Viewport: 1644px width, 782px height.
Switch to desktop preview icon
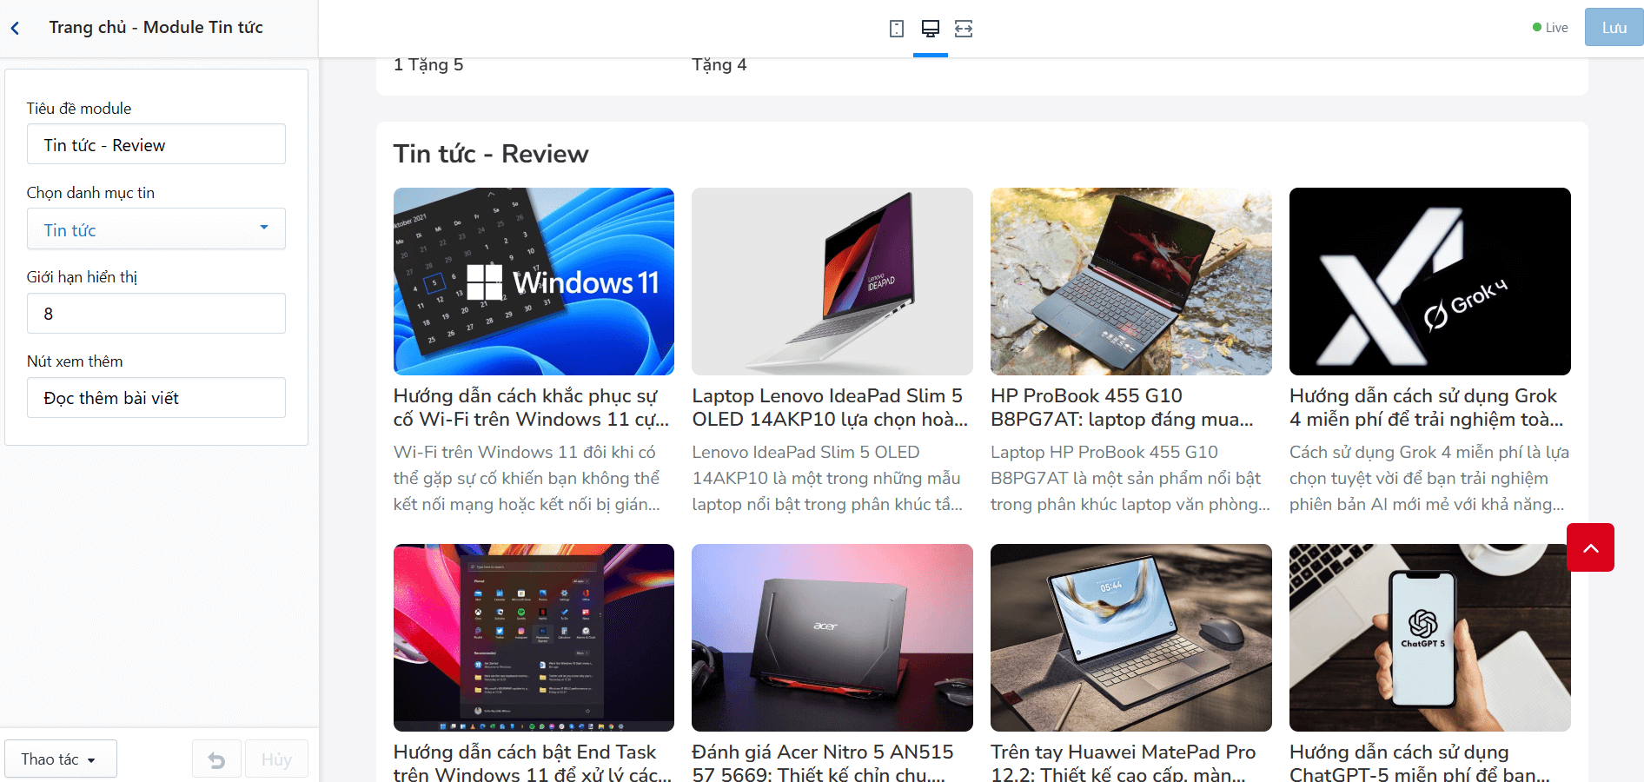(931, 29)
